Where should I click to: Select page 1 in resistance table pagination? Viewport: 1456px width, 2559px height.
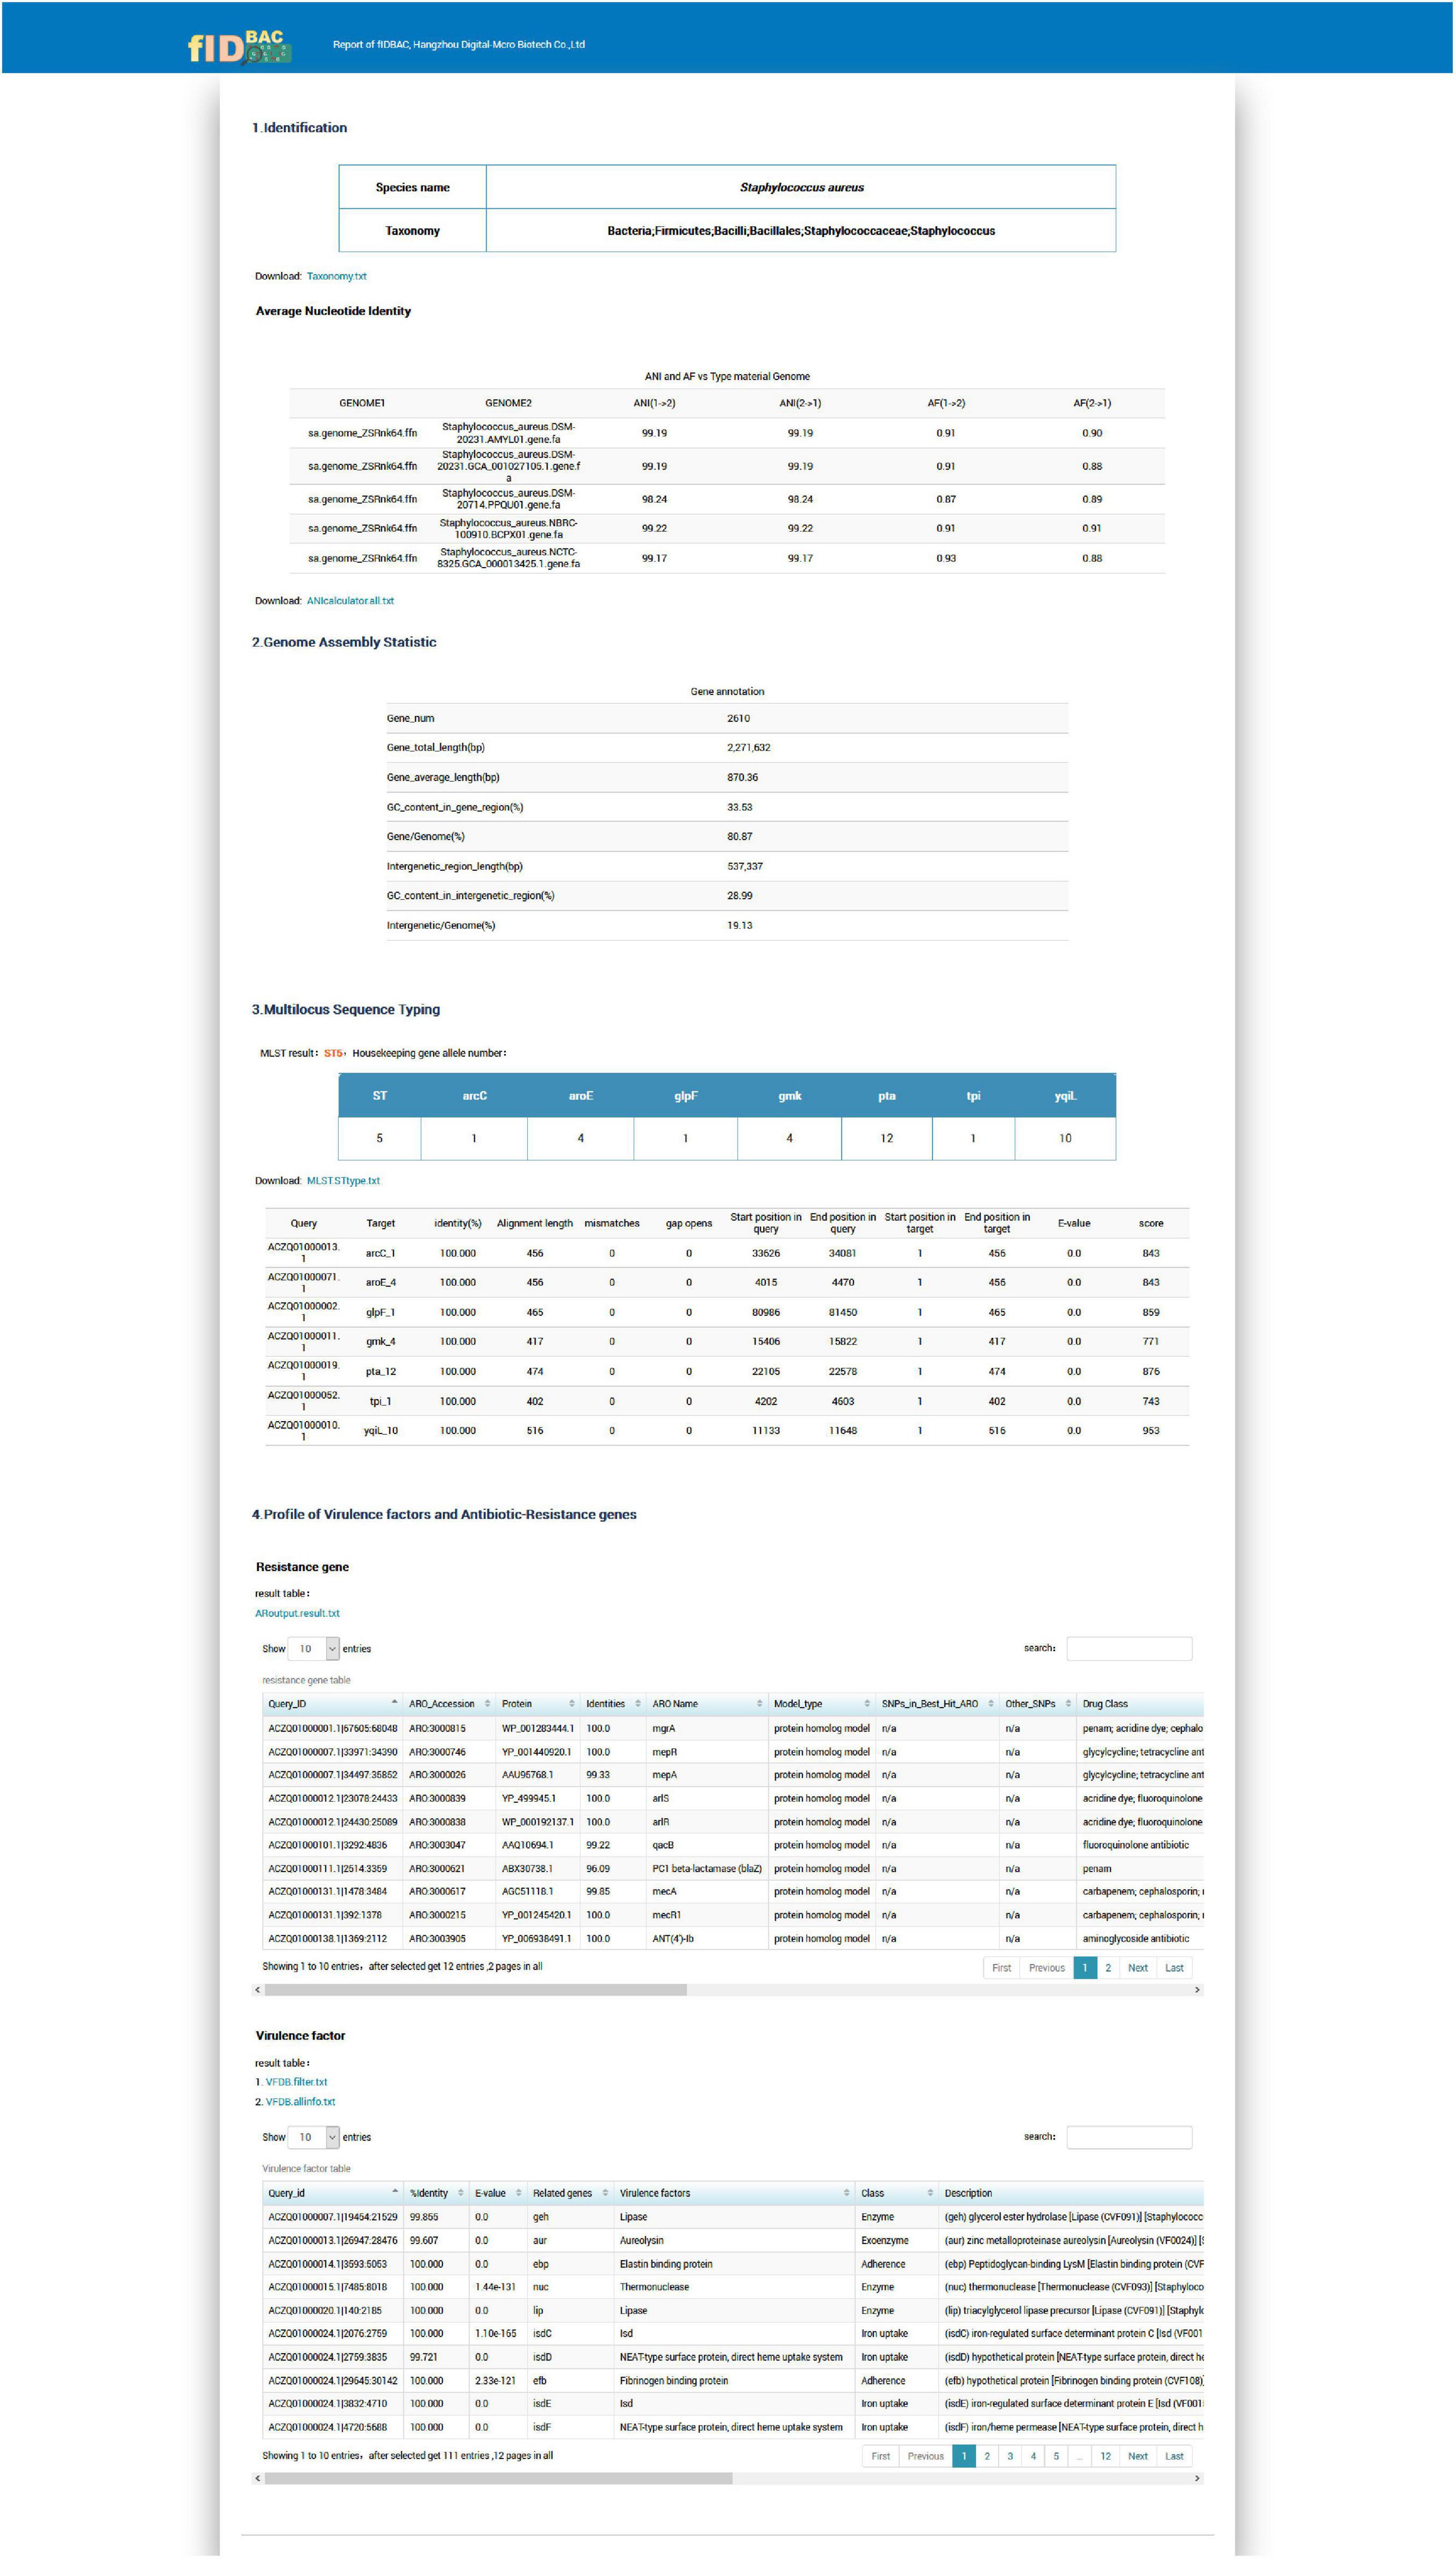pyautogui.click(x=1085, y=1968)
